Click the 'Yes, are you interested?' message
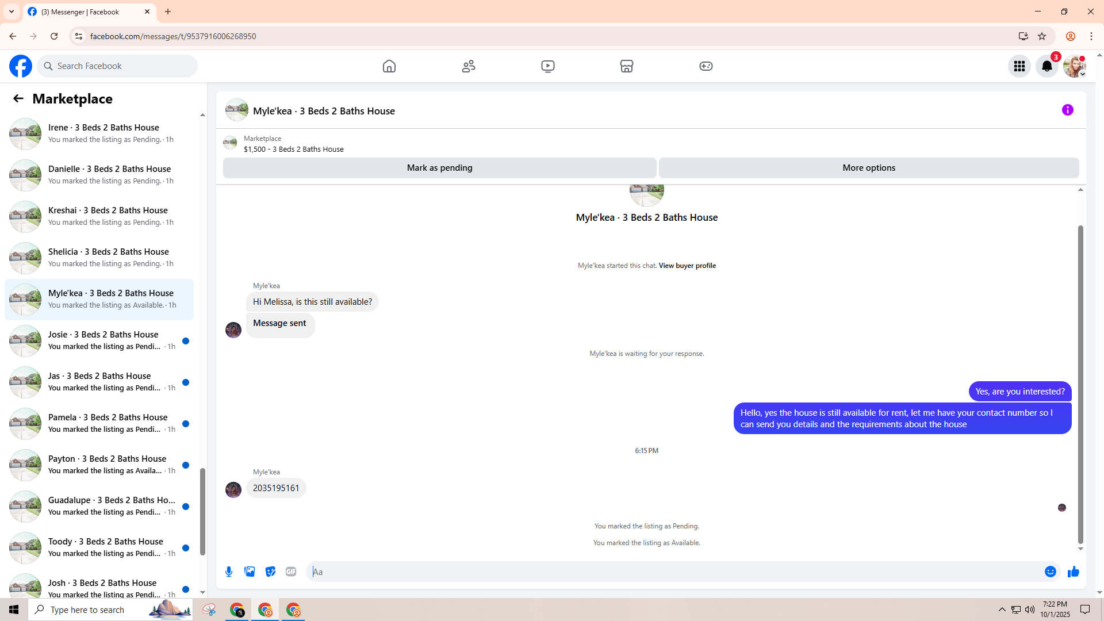The image size is (1104, 621). tap(1020, 392)
